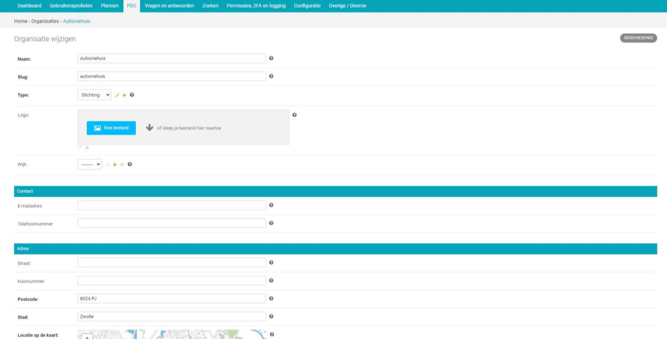Open the Type dropdown showing Stichting

tap(94, 95)
